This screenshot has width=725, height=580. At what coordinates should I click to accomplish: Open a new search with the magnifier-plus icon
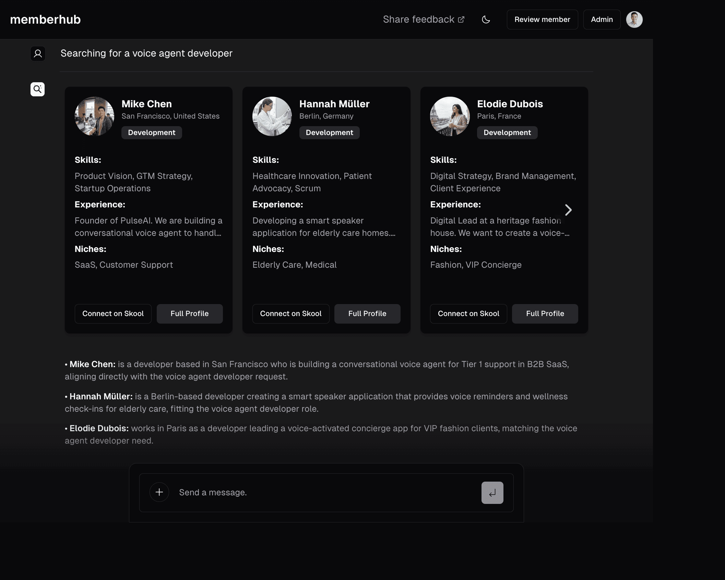(37, 89)
